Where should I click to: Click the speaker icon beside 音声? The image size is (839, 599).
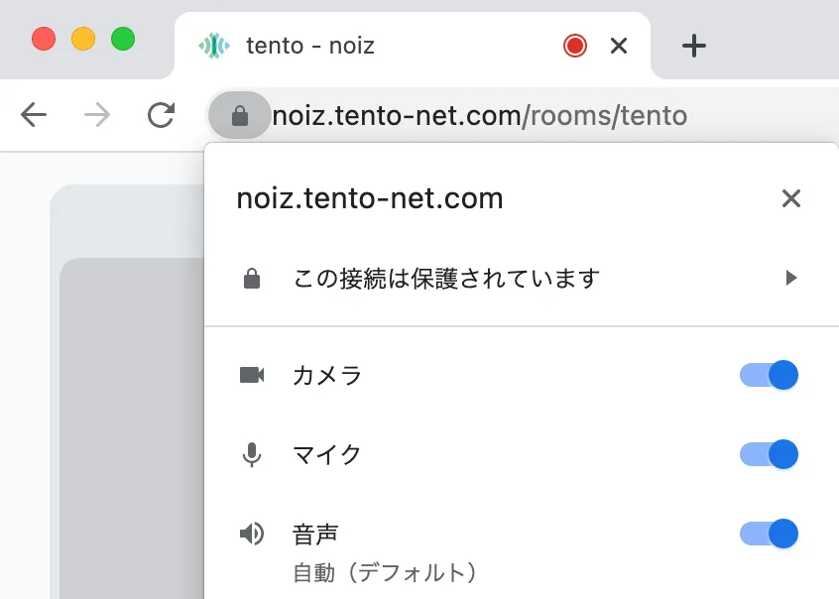tap(252, 535)
